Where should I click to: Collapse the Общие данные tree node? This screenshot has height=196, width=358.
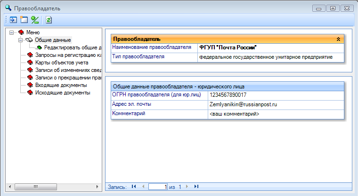tap(20, 40)
